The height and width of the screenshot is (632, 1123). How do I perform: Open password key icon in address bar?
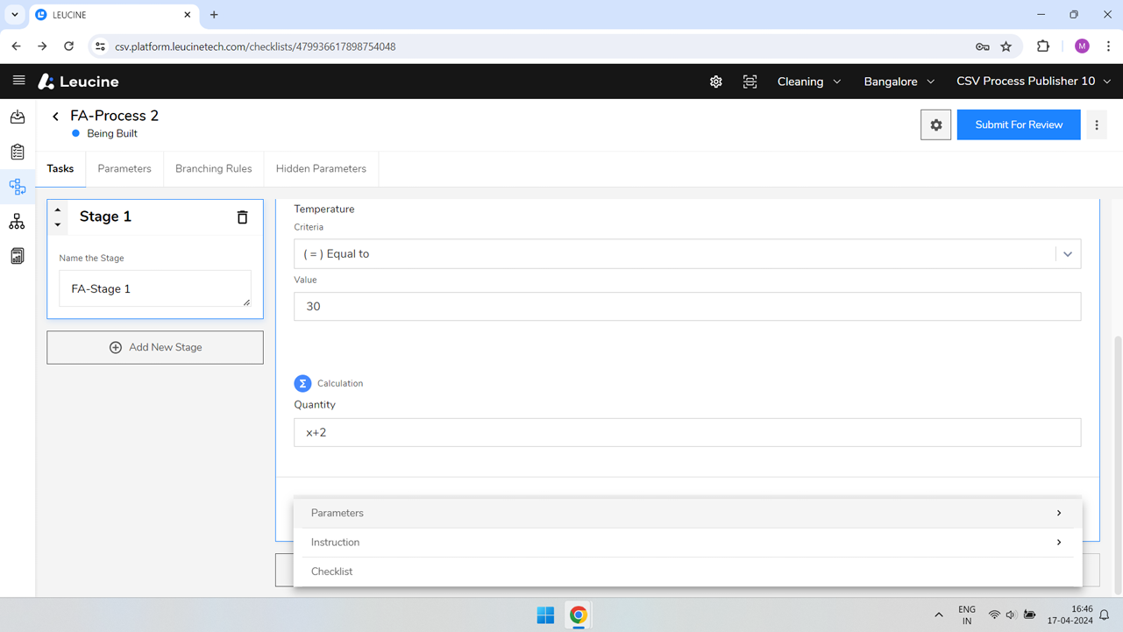983,46
